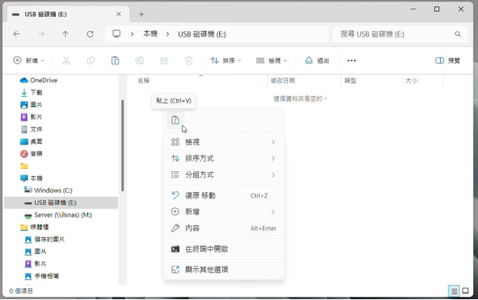Click the 0 個項目 status bar text

(x=21, y=290)
